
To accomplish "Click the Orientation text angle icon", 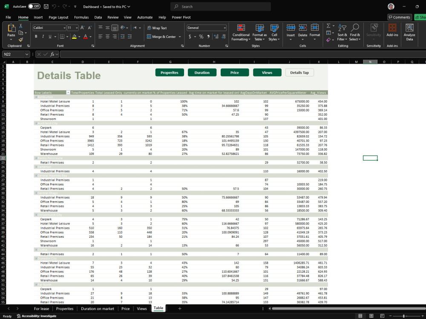I will (123, 28).
